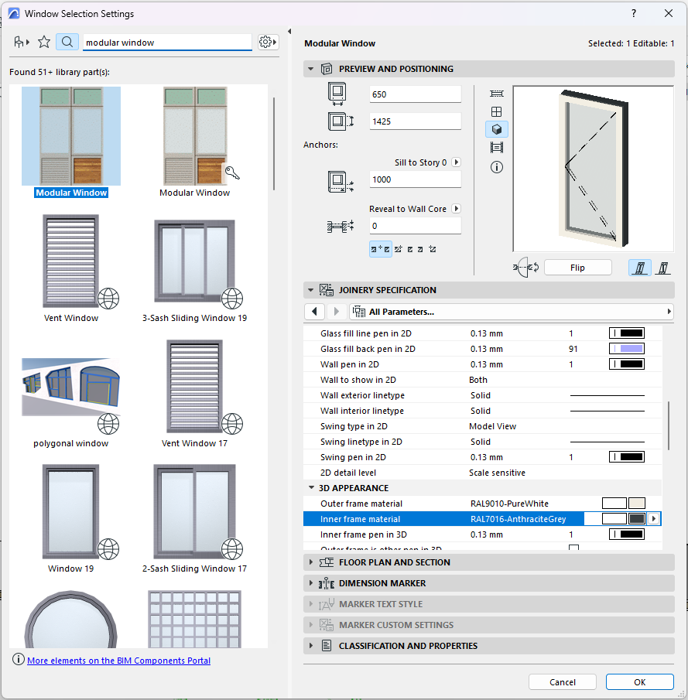The width and height of the screenshot is (688, 700).
Task: Expand Floor Plan and Section panel
Action: tap(311, 562)
